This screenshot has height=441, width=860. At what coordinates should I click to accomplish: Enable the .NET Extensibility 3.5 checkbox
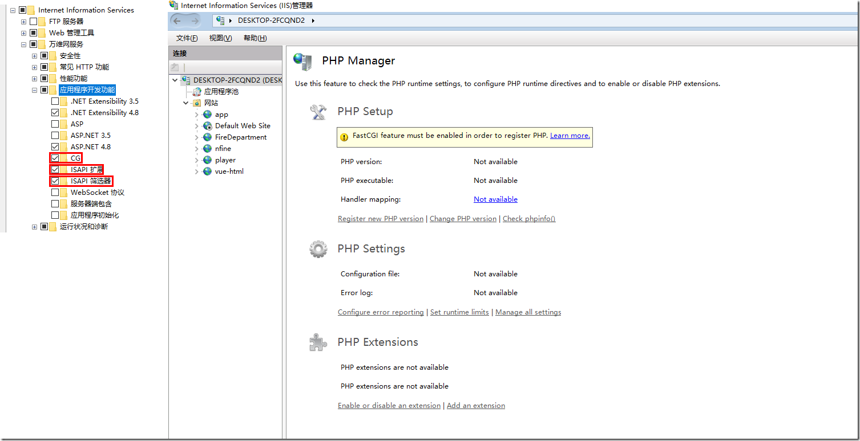pyautogui.click(x=54, y=101)
